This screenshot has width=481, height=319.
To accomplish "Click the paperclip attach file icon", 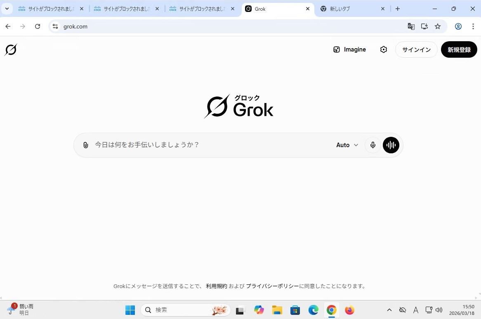I will [86, 145].
